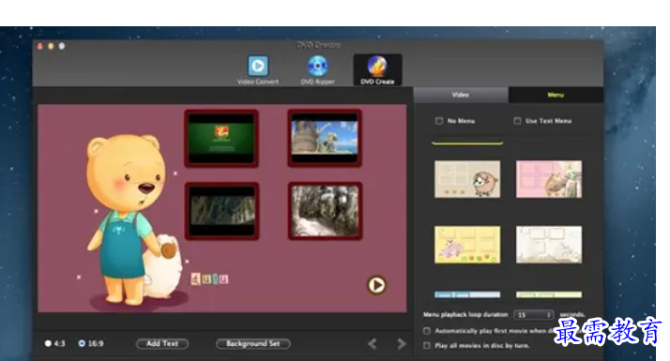
Task: Enable the No Menu checkbox
Action: 439,121
